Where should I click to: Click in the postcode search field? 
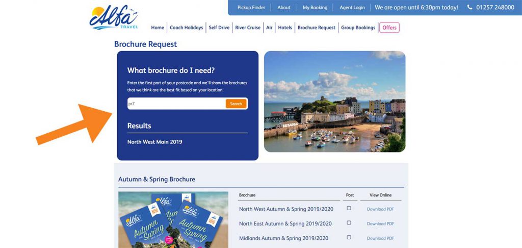(x=176, y=104)
